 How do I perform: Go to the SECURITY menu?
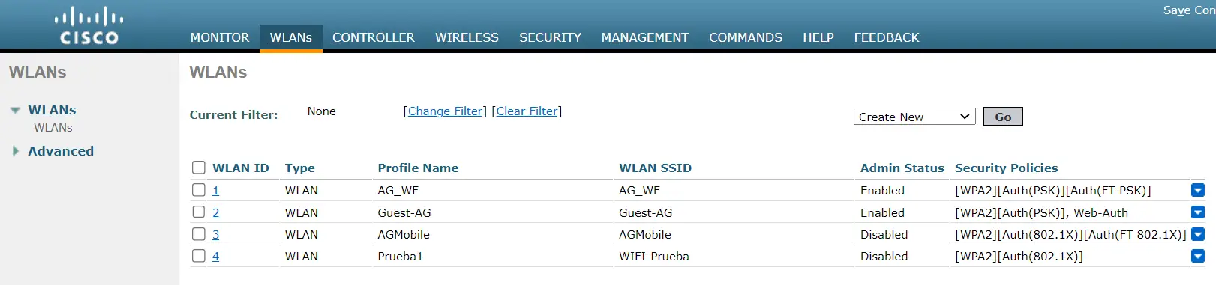(x=550, y=37)
